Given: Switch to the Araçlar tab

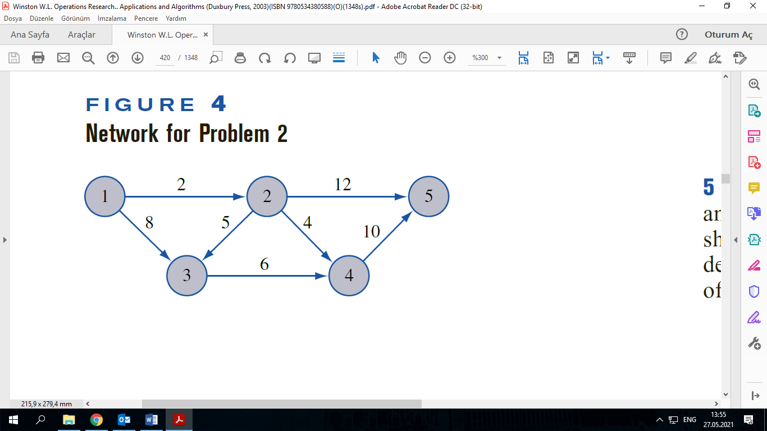Looking at the screenshot, I should (82, 34).
